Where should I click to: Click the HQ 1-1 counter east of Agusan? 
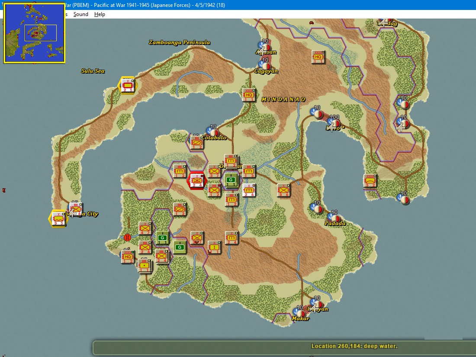click(x=318, y=57)
